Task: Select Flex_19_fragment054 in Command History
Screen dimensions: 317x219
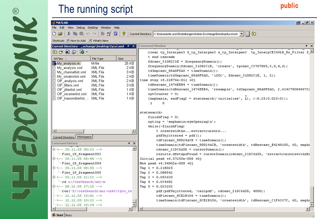Action: coord(81,163)
